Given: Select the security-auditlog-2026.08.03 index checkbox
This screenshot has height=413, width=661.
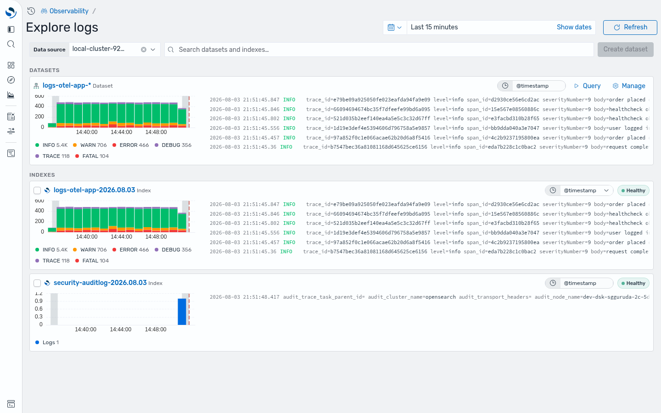Looking at the screenshot, I should pyautogui.click(x=37, y=283).
